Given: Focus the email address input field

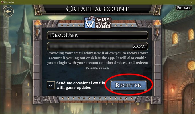Looking at the screenshot, I should [97, 46].
